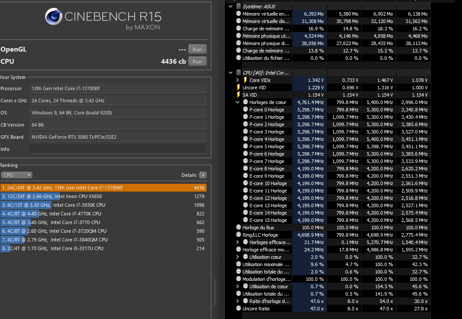Image resolution: width=462 pixels, height=319 pixels.
Task: Collapse the CPU [#0]: Intel Core section
Action: point(230,72)
